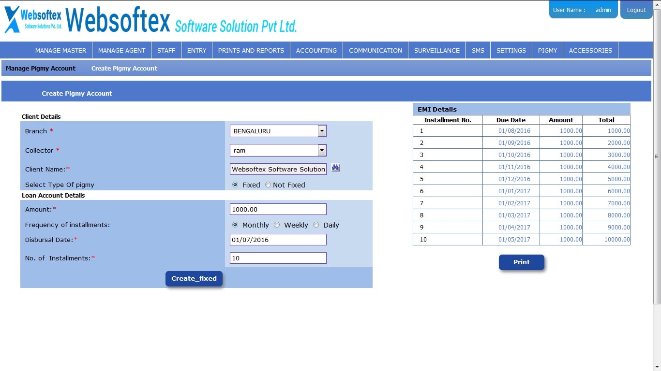Open the Collector dropdown showing ram
Image resolution: width=661 pixels, height=371 pixels.
coord(278,150)
